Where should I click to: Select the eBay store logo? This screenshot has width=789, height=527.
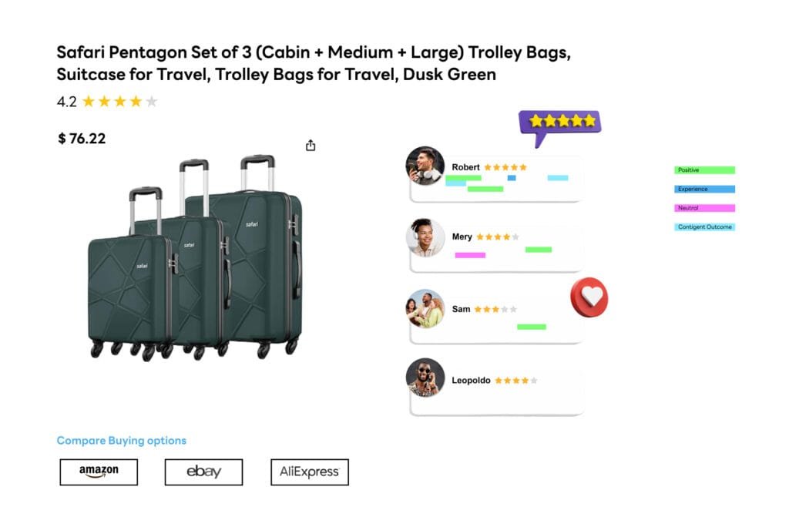pos(203,472)
